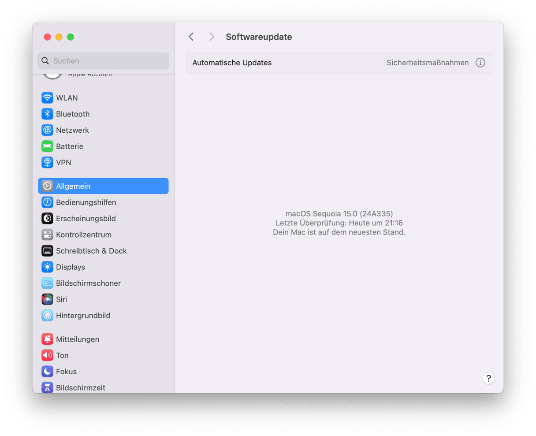Image resolution: width=536 pixels, height=436 pixels.
Task: Open Mitteilungen settings pane
Action: (x=78, y=339)
